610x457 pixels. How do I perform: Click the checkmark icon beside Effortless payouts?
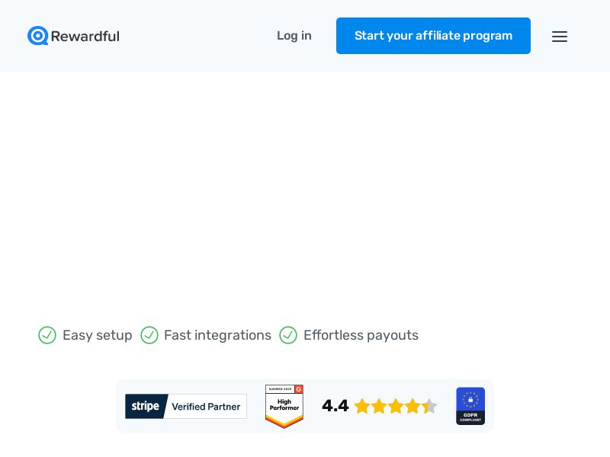coord(288,335)
